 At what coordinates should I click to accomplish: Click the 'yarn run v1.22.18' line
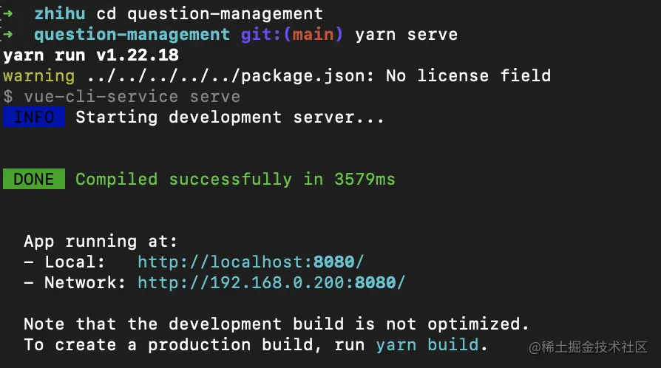pyautogui.click(x=91, y=55)
